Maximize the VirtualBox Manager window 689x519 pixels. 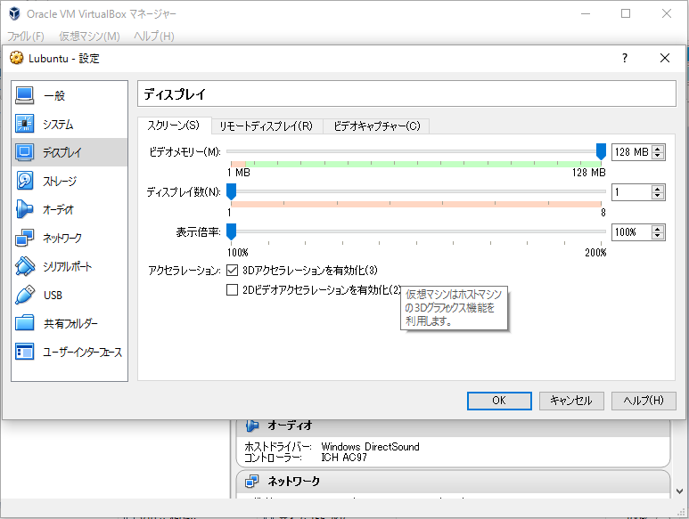click(626, 13)
